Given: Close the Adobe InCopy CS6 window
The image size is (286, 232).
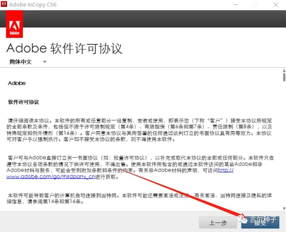Looking at the screenshot, I should (x=276, y=4).
